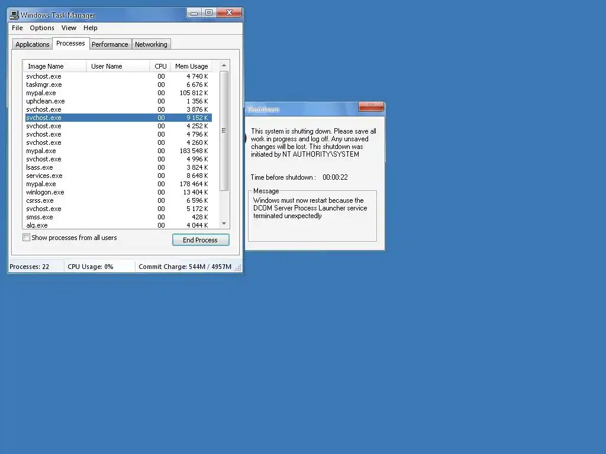Sort by Image Name column header
606x454 pixels.
point(54,66)
